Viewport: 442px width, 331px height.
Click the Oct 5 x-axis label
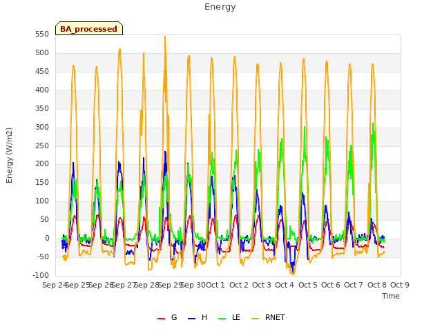[308, 285]
